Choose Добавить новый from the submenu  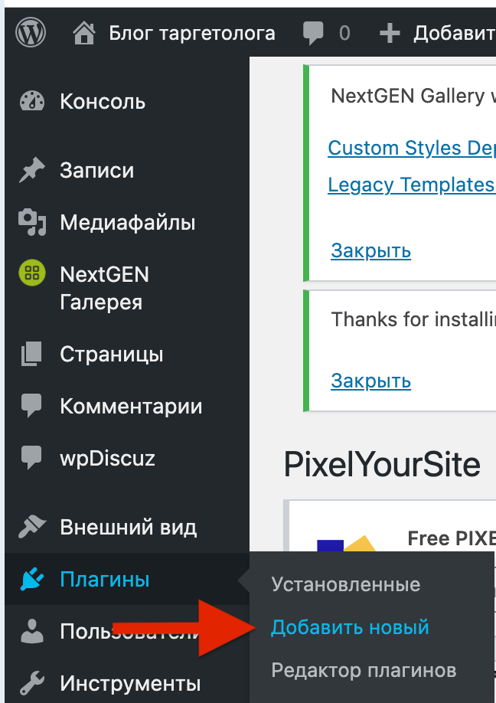350,628
